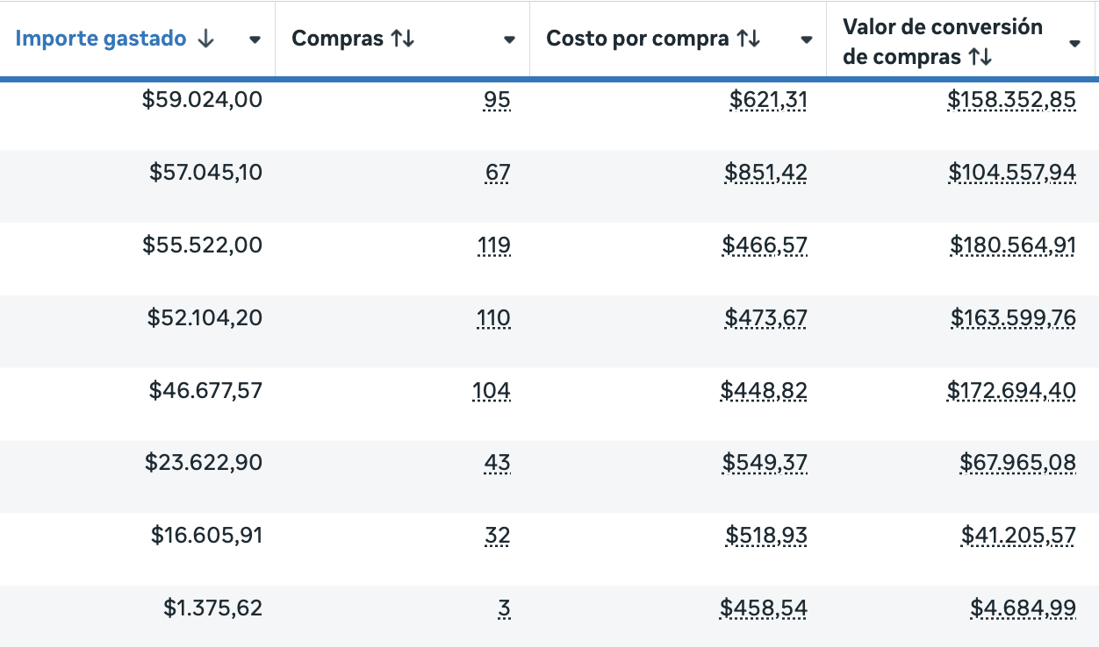Select the $59.024,00 amount spent cell
The width and height of the screenshot is (1099, 647).
pyautogui.click(x=202, y=100)
